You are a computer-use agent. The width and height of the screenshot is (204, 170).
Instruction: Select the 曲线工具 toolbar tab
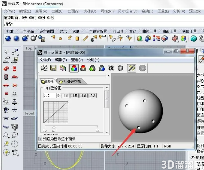[149, 31]
